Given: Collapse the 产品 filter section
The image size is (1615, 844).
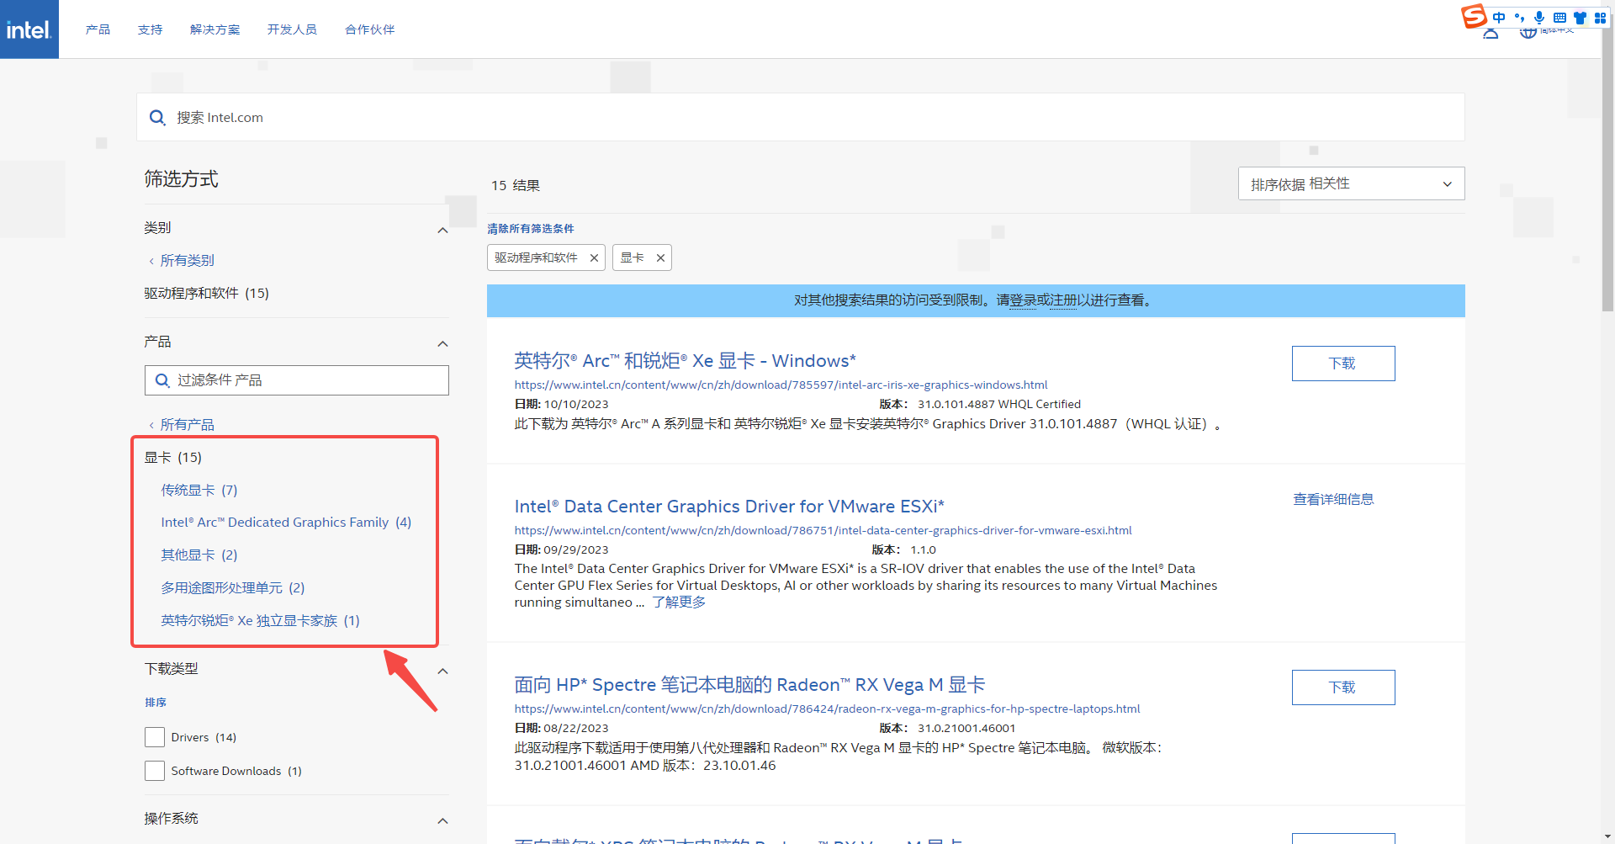Looking at the screenshot, I should (442, 344).
